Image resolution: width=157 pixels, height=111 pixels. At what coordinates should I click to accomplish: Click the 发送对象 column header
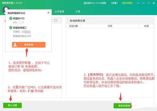click(73, 26)
